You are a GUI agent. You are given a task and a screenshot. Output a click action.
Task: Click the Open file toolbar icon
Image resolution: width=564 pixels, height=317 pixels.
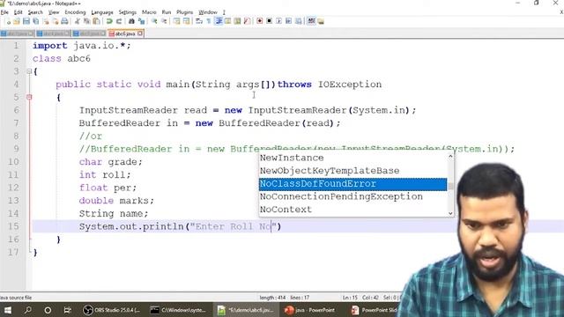coord(17,21)
